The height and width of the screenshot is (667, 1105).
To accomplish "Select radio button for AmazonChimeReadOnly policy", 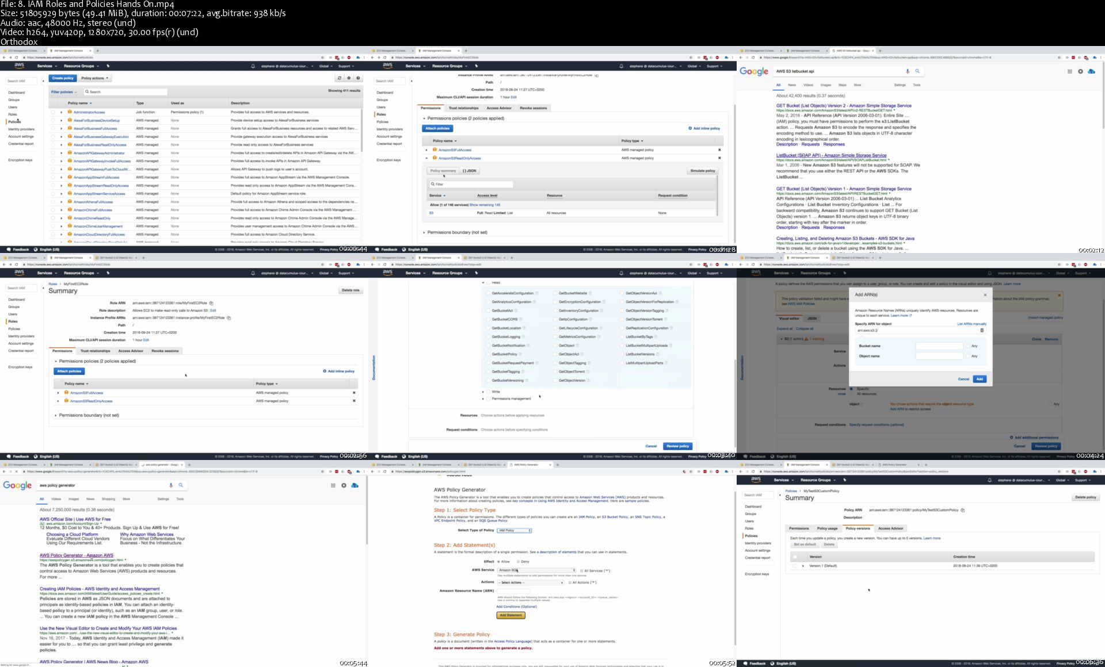I will pyautogui.click(x=53, y=218).
